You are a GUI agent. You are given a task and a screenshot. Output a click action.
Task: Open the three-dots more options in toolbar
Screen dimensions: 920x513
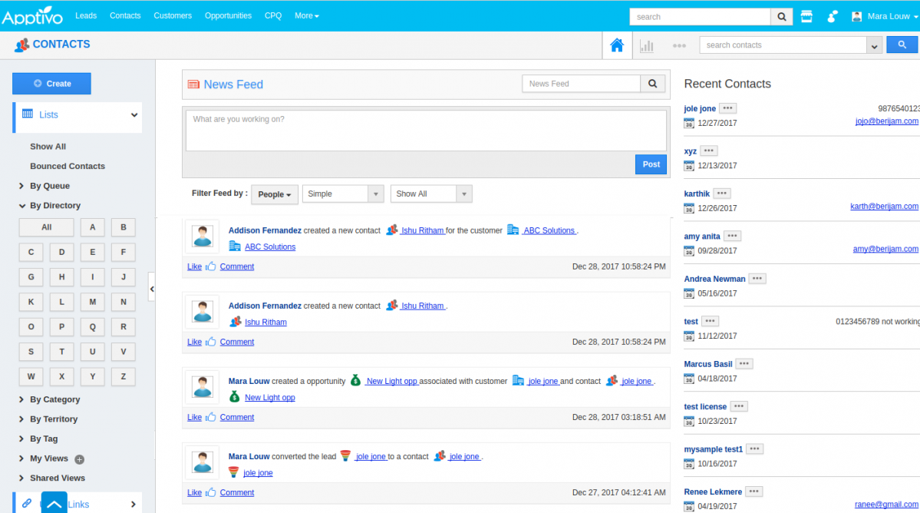point(679,46)
